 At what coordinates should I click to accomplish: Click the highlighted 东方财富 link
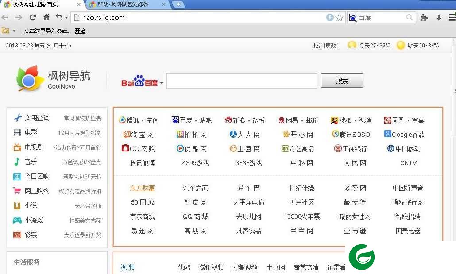[x=142, y=188]
